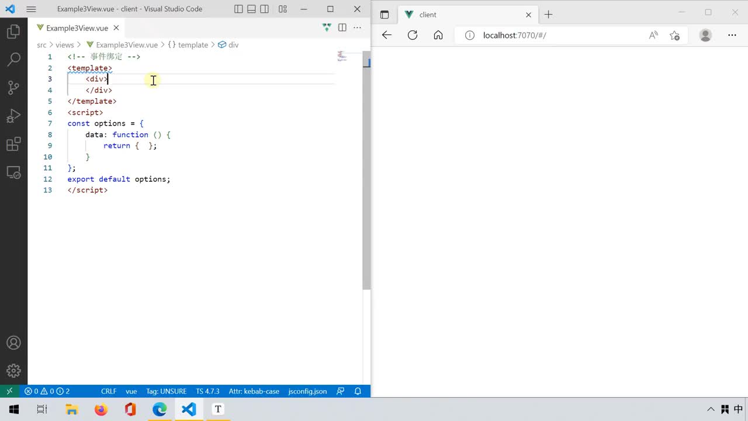
Task: Open the Extensions view
Action: [13, 144]
